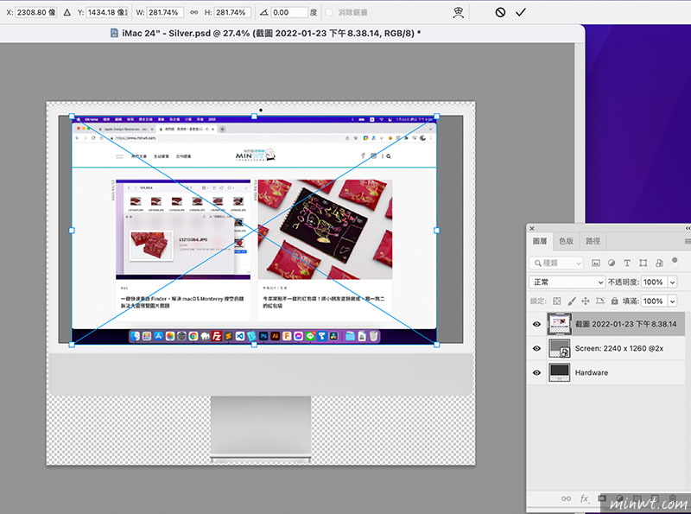Toggle visibility of the 截圖 screenshot layer
This screenshot has width=691, height=514.
(x=536, y=324)
